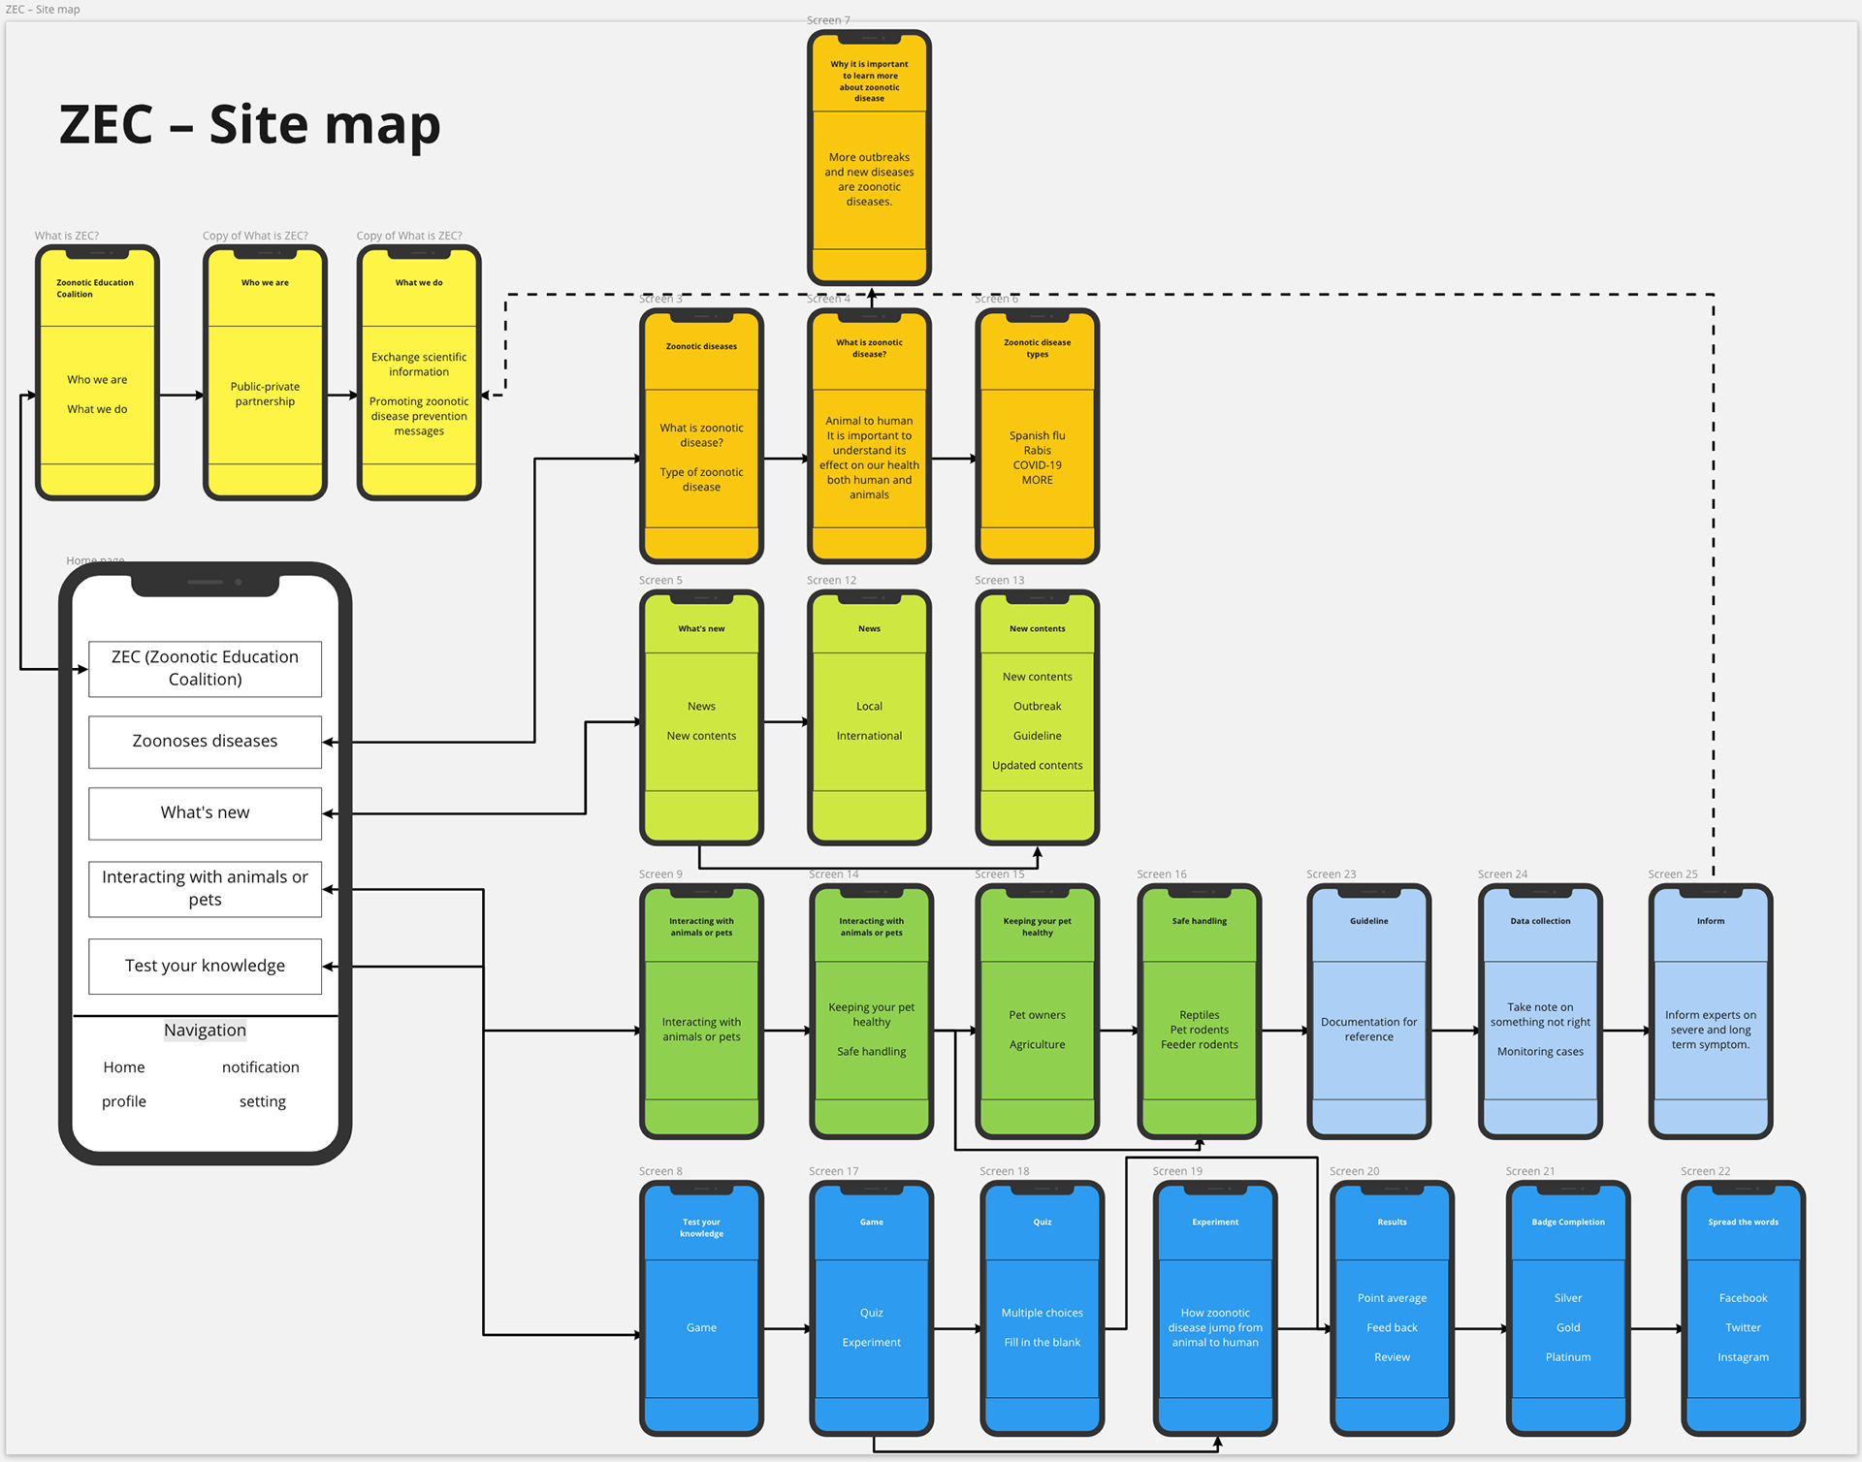Select Screen 15 Keeping your pet healthy phone

pos(1038,1011)
